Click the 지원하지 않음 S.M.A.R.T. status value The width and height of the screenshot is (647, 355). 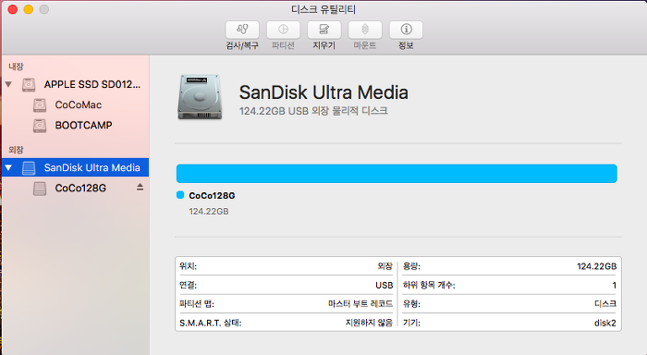369,323
